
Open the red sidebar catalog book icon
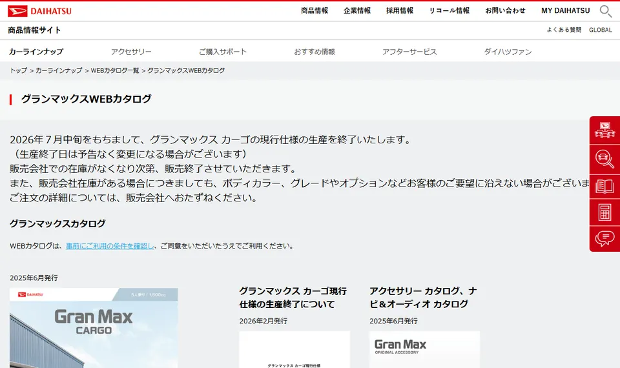click(x=604, y=186)
